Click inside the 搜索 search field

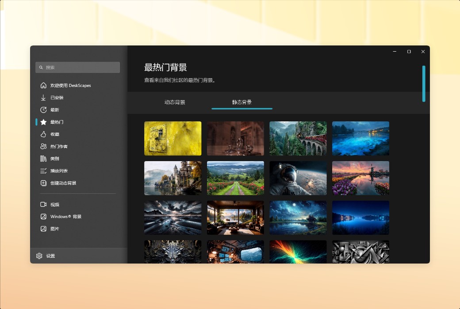pos(77,67)
